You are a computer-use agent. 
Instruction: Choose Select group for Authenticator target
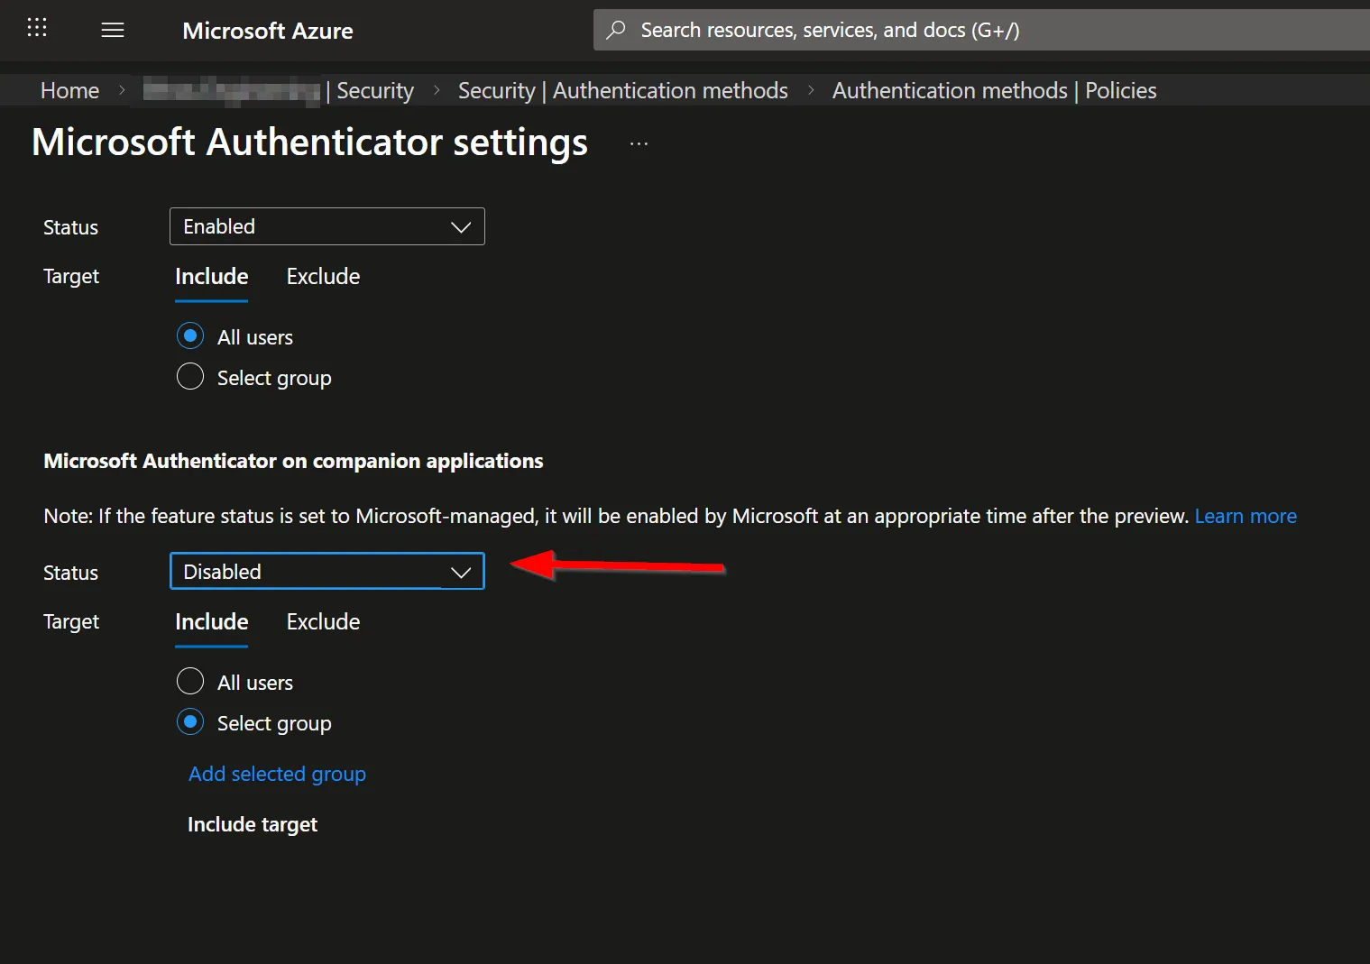point(190,377)
